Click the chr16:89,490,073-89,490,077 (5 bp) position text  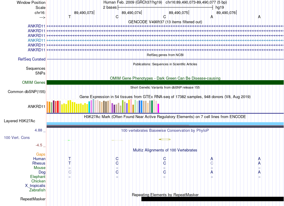196,2
